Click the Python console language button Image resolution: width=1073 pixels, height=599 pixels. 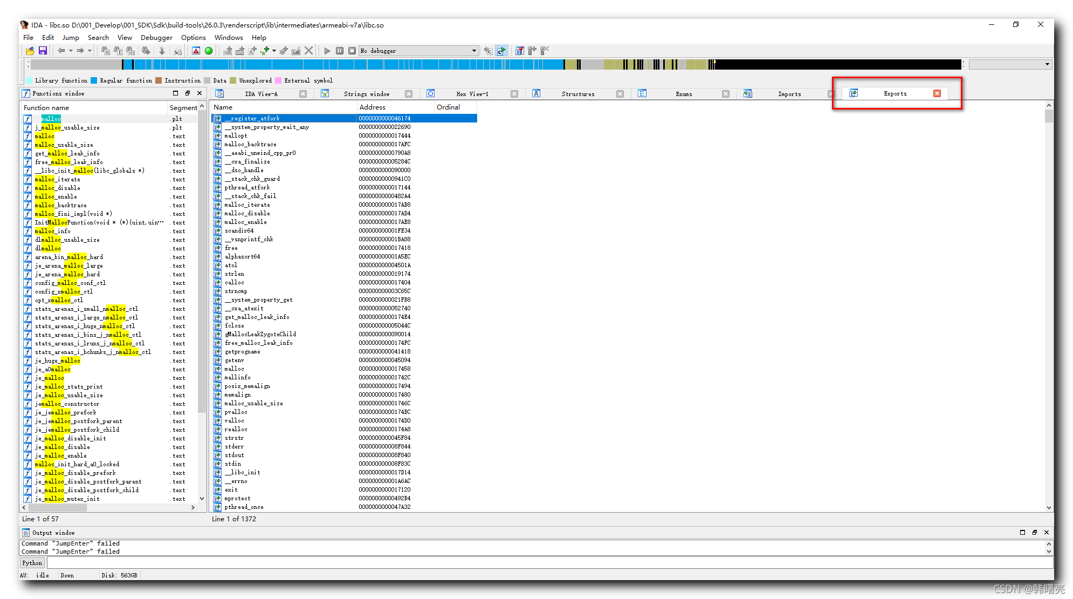32,563
